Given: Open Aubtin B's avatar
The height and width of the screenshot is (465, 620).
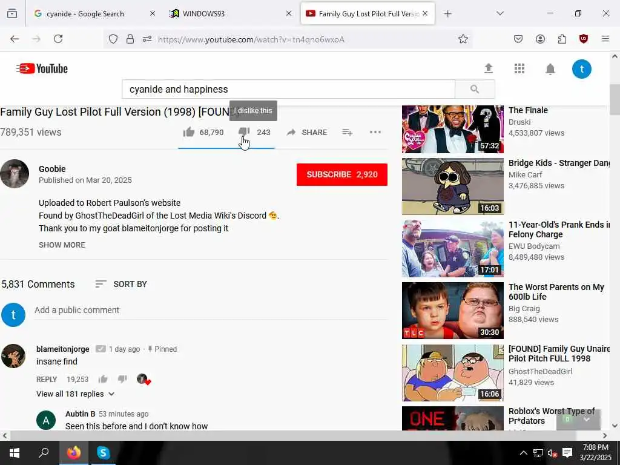Looking at the screenshot, I should pyautogui.click(x=46, y=420).
